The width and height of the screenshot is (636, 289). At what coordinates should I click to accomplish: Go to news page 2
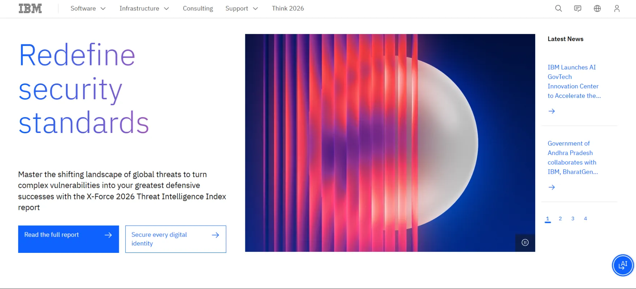coord(560,219)
